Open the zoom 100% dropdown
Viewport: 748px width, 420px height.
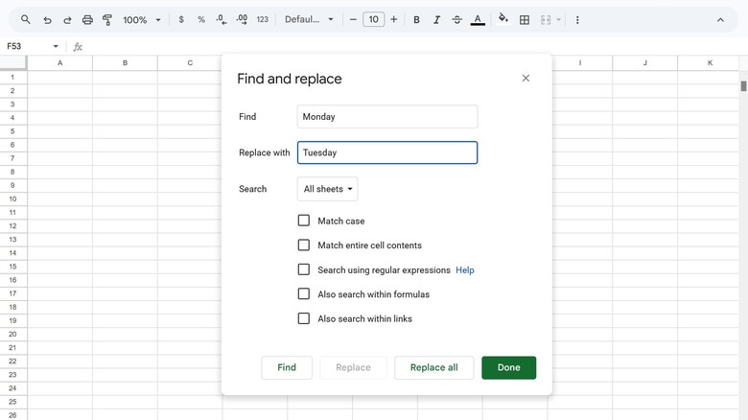[142, 19]
